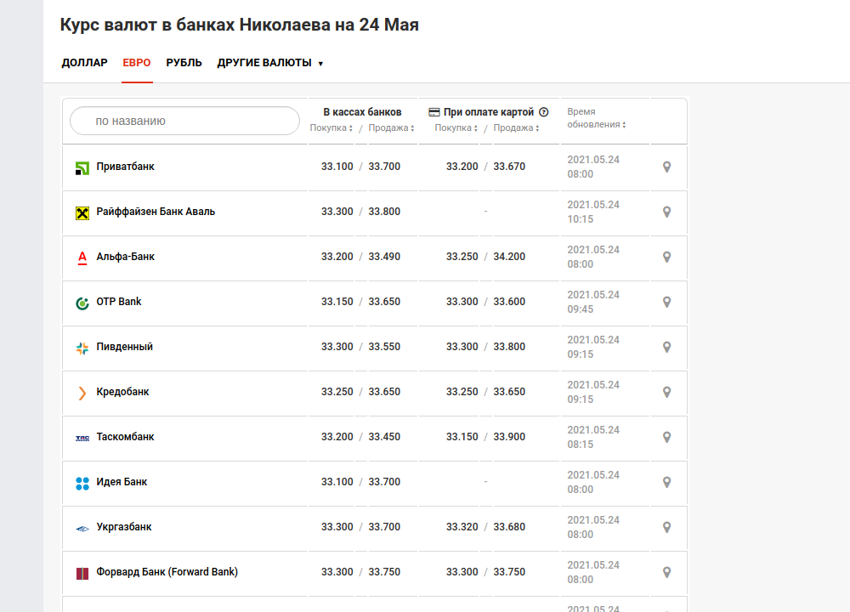Click Пивденный cash sale rate 33.550
Screen dimensions: 850x612
coord(384,347)
